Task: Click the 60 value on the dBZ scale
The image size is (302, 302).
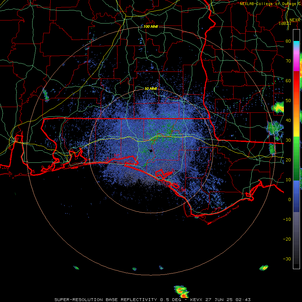Action: pyautogui.click(x=288, y=81)
